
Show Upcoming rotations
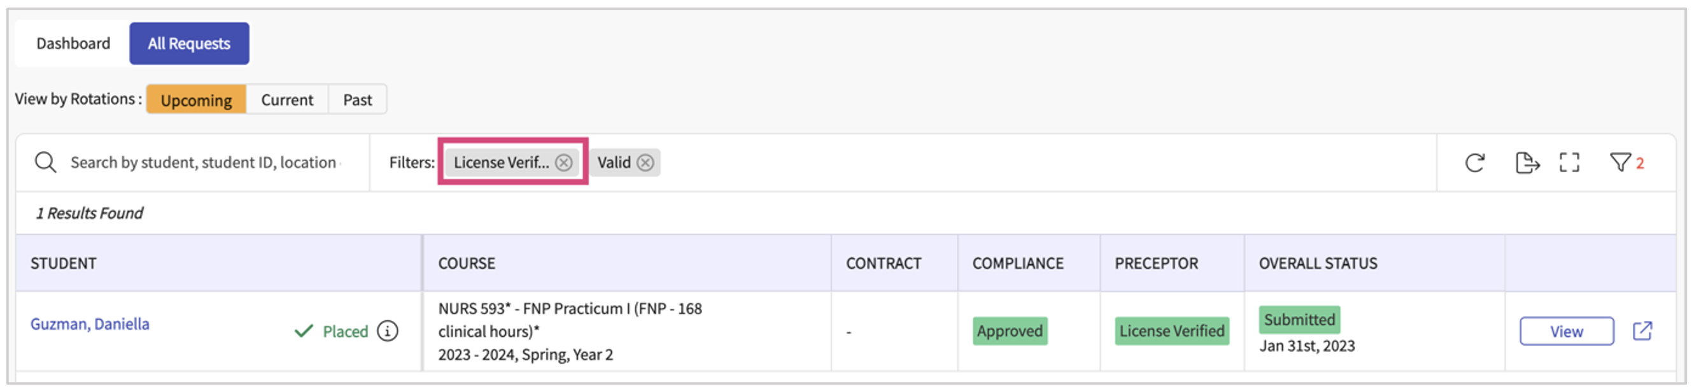(195, 100)
